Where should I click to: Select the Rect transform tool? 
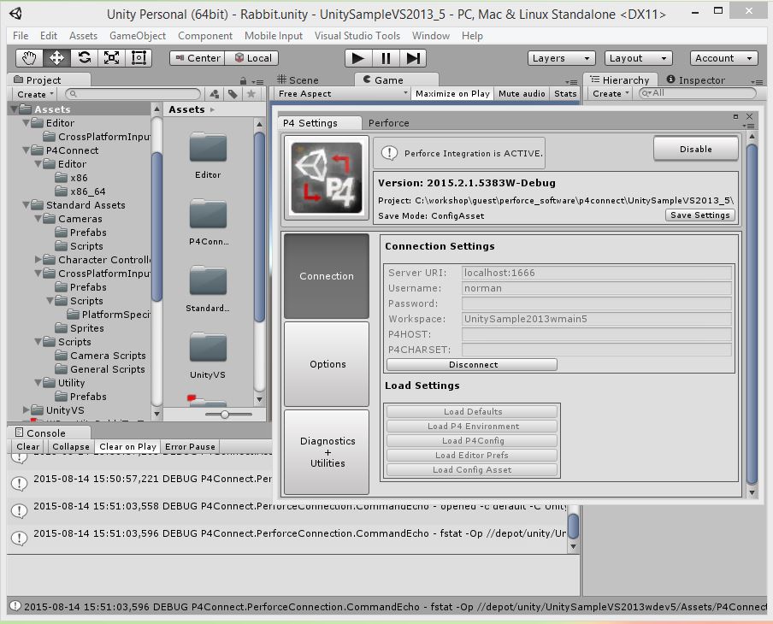click(x=139, y=58)
